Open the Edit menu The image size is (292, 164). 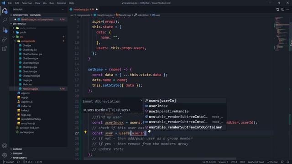coord(17,3)
